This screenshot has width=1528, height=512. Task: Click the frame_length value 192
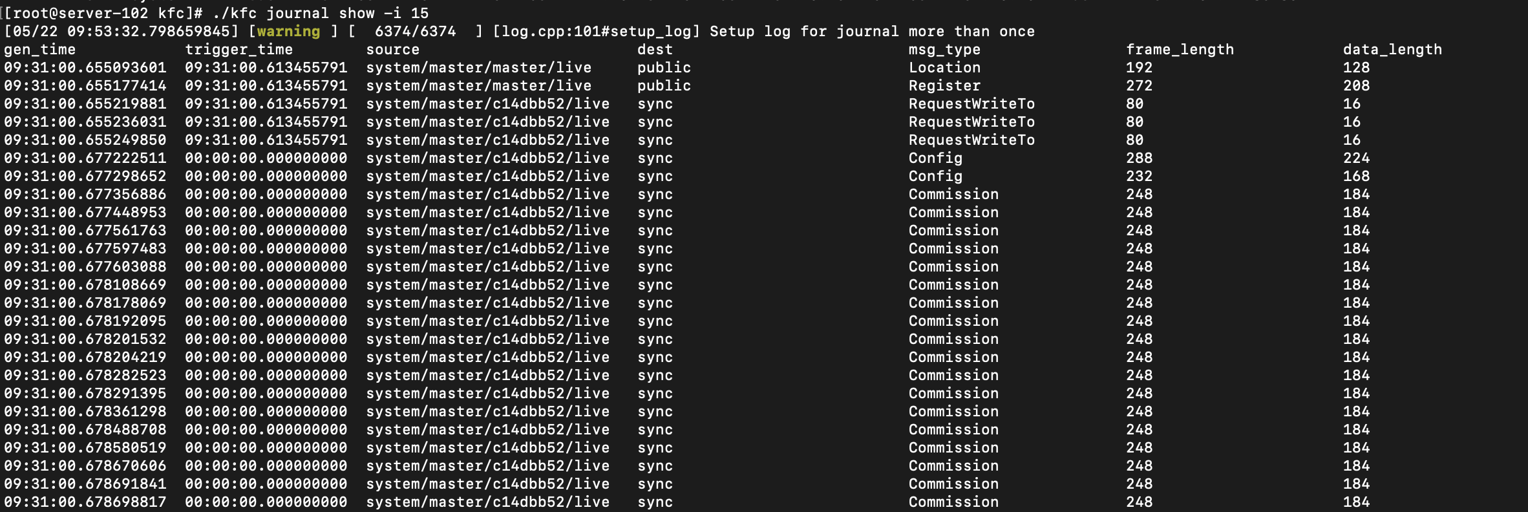(x=1139, y=68)
